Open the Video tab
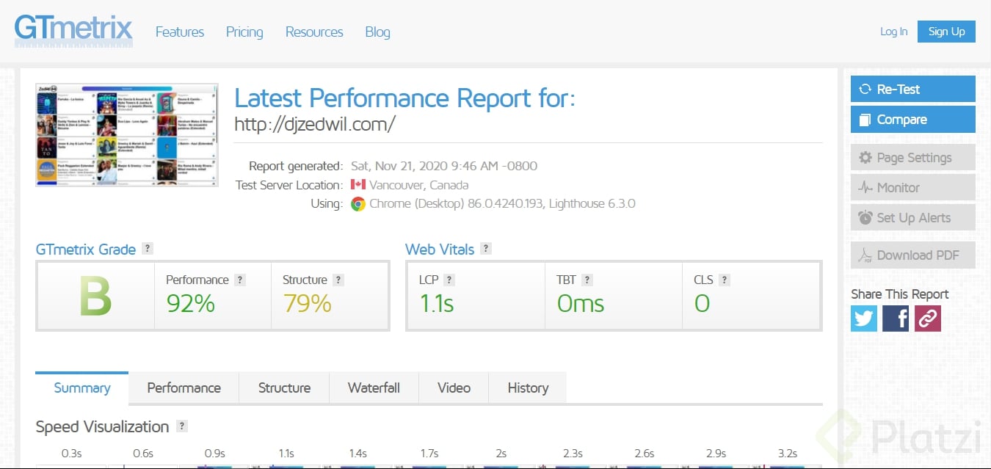 click(454, 388)
